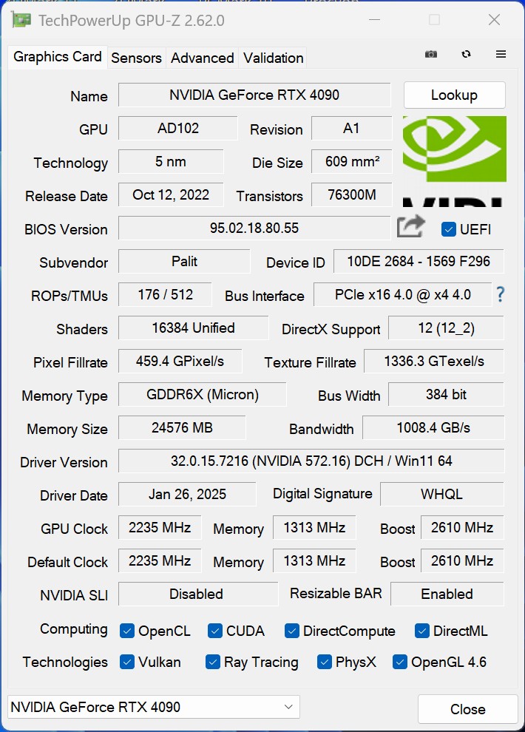The height and width of the screenshot is (732, 525).
Task: Click the refresh icon in the header
Action: point(466,54)
